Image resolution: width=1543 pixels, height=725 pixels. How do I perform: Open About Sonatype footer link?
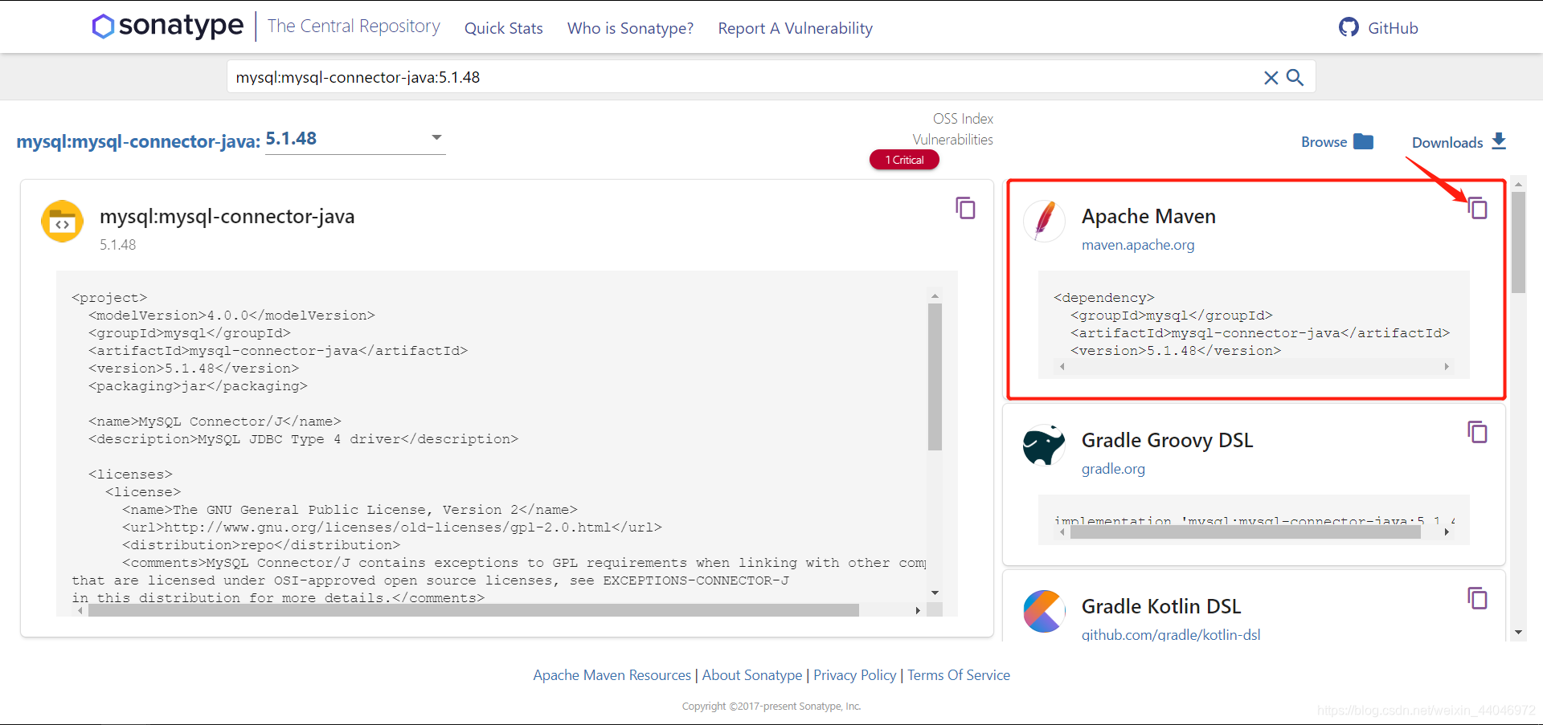coord(752,675)
